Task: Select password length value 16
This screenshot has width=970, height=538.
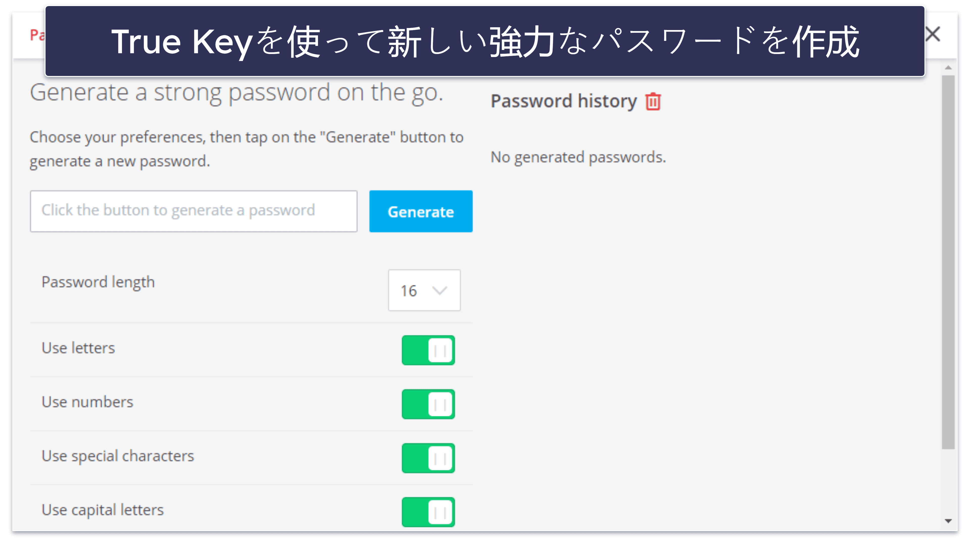Action: coord(422,289)
